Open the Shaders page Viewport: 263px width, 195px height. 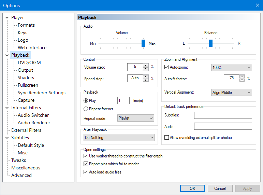click(26, 78)
